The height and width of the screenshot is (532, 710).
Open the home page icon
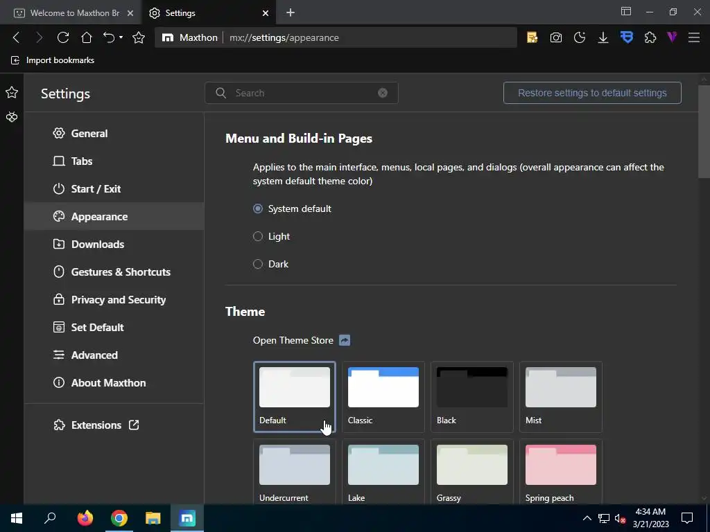pos(87,37)
